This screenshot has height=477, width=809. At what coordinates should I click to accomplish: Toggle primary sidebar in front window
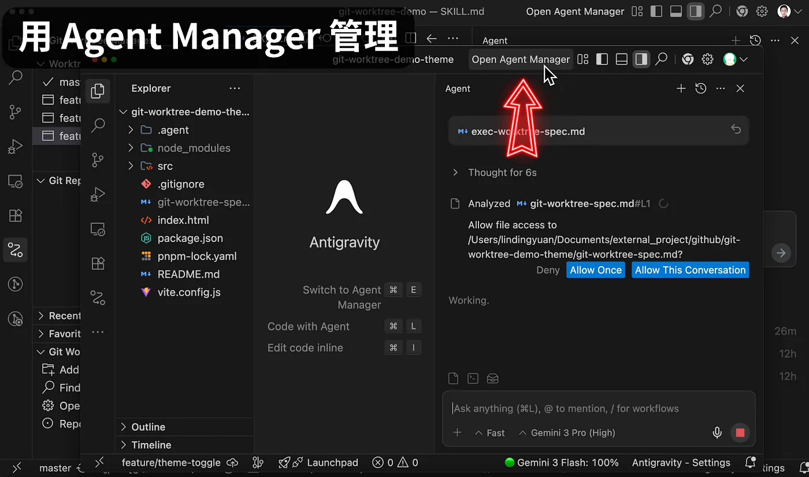(x=602, y=59)
